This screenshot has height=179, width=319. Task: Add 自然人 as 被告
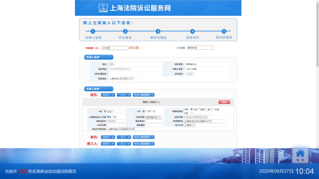point(108,137)
